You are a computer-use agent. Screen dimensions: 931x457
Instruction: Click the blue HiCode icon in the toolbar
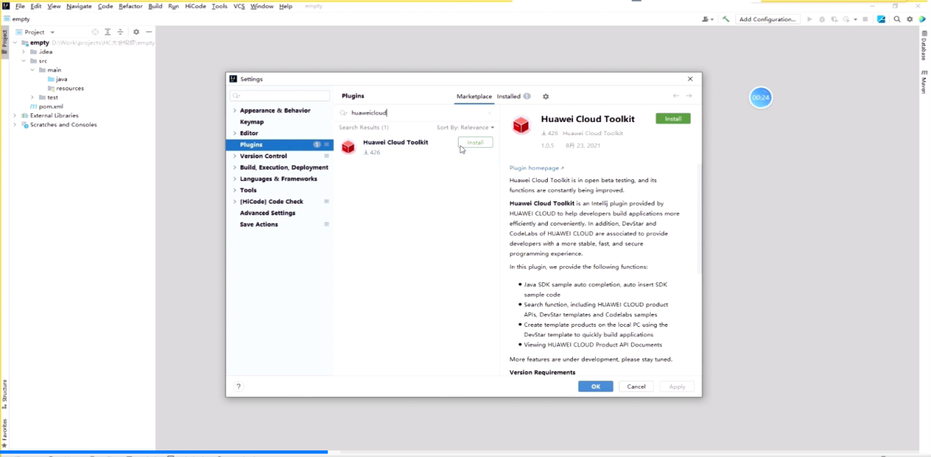(x=881, y=19)
